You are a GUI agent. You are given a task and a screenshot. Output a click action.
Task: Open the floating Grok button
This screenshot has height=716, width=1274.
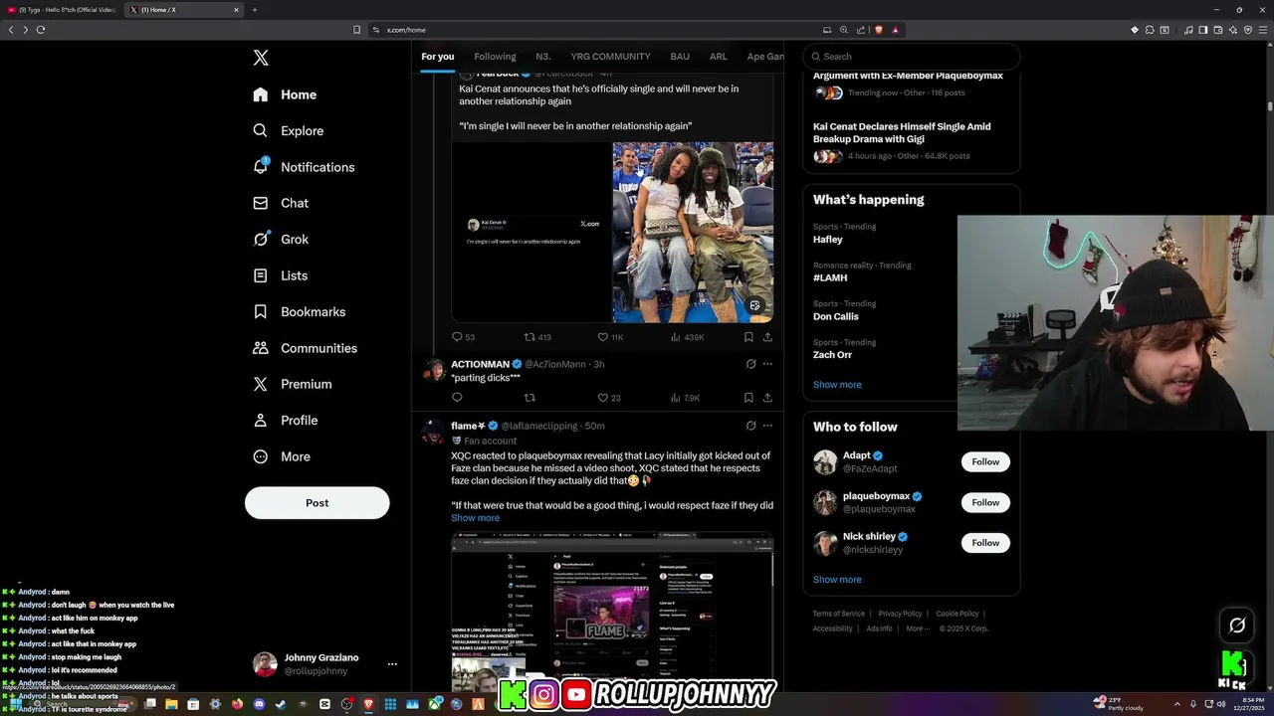[x=1237, y=626]
